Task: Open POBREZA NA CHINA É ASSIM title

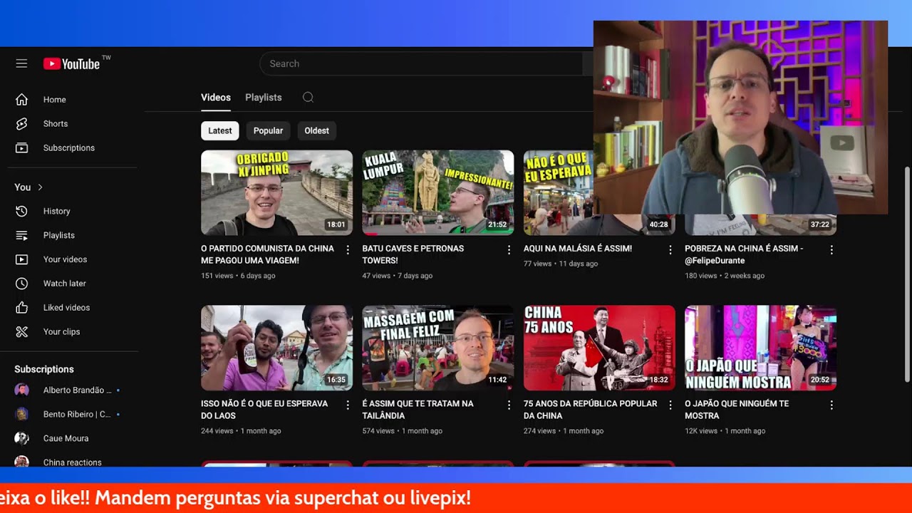Action: [744, 254]
